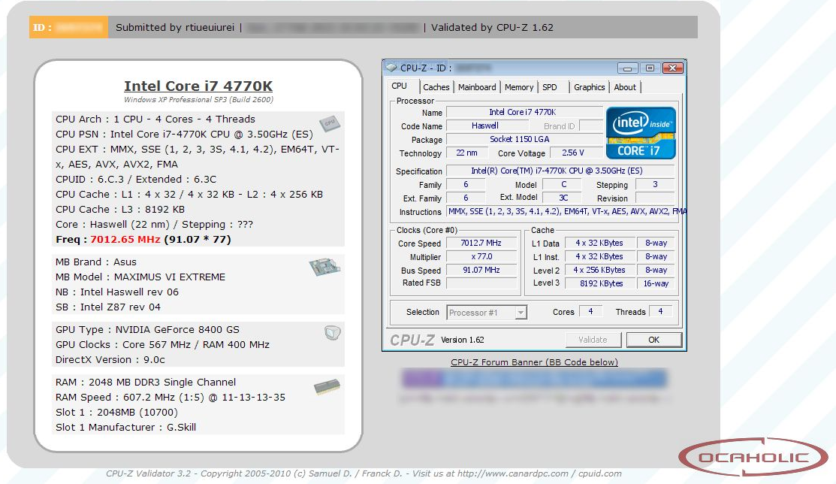Click the Specification field in CPU-Z

click(560, 171)
